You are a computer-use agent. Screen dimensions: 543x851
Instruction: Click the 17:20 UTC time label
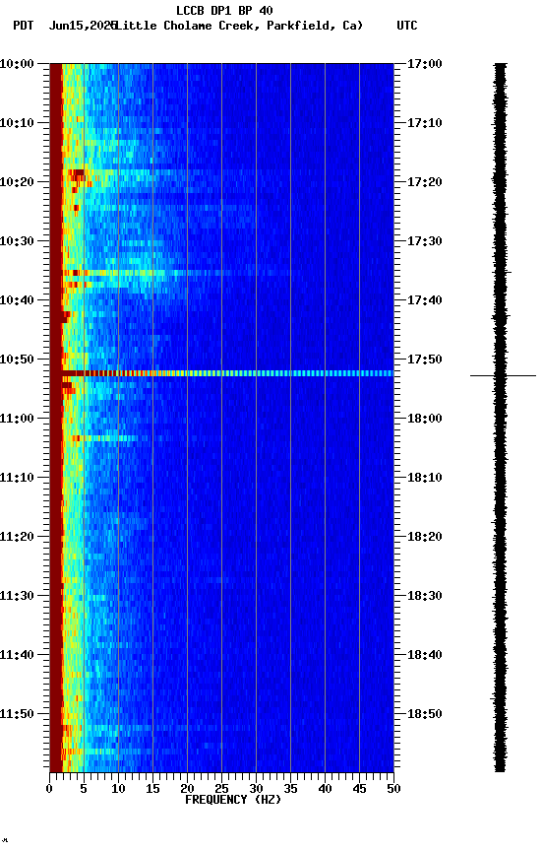[x=425, y=182]
